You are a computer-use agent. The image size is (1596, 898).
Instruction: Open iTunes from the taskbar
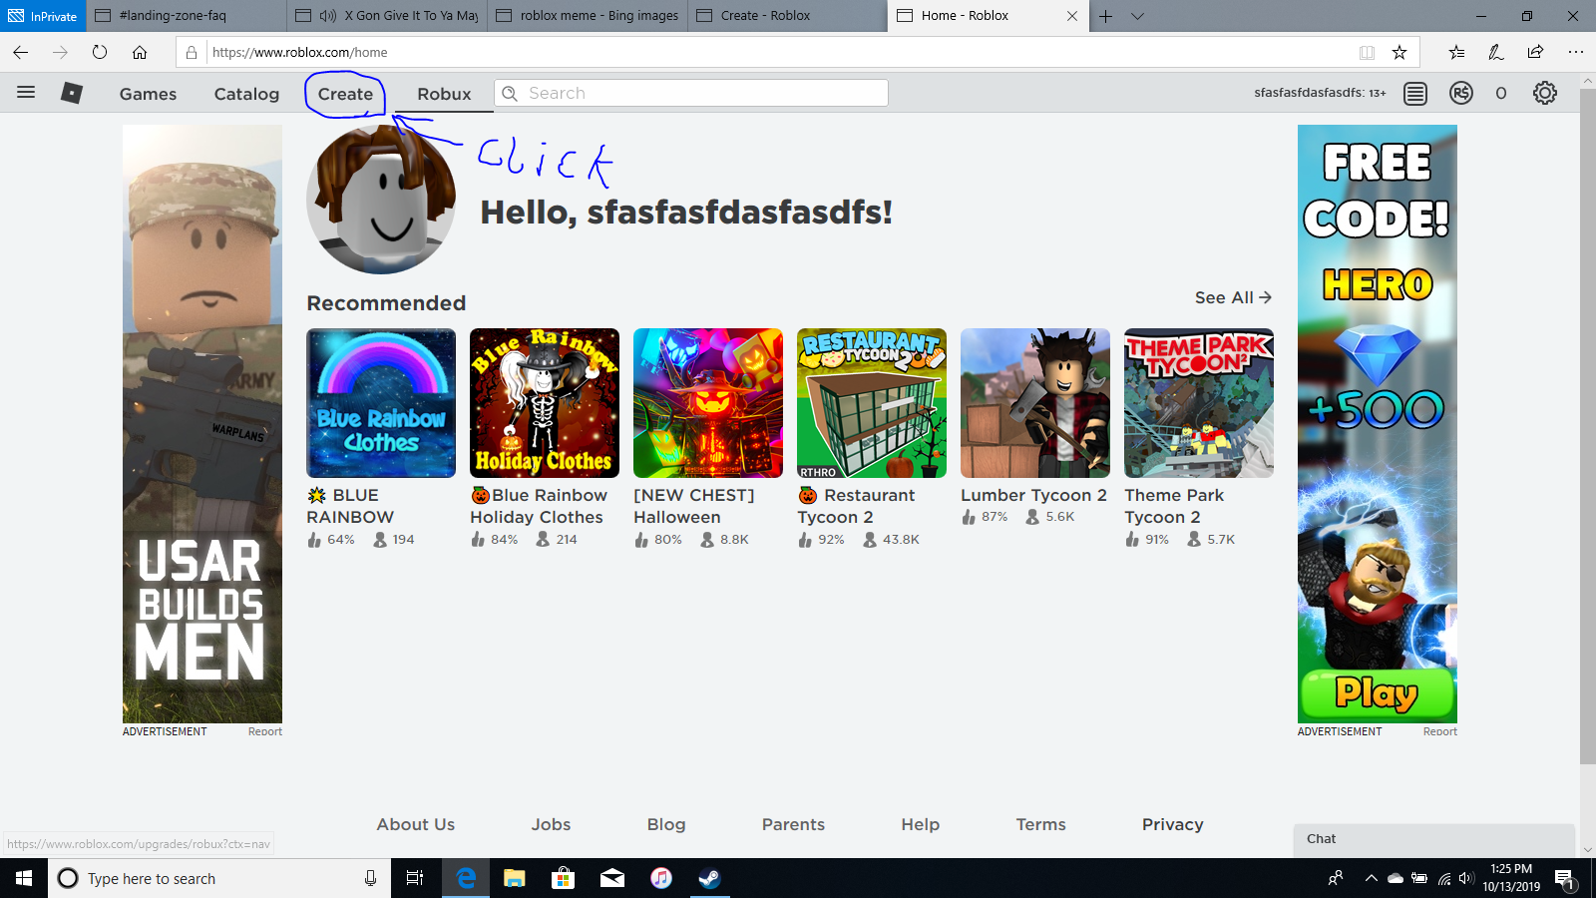tap(660, 878)
